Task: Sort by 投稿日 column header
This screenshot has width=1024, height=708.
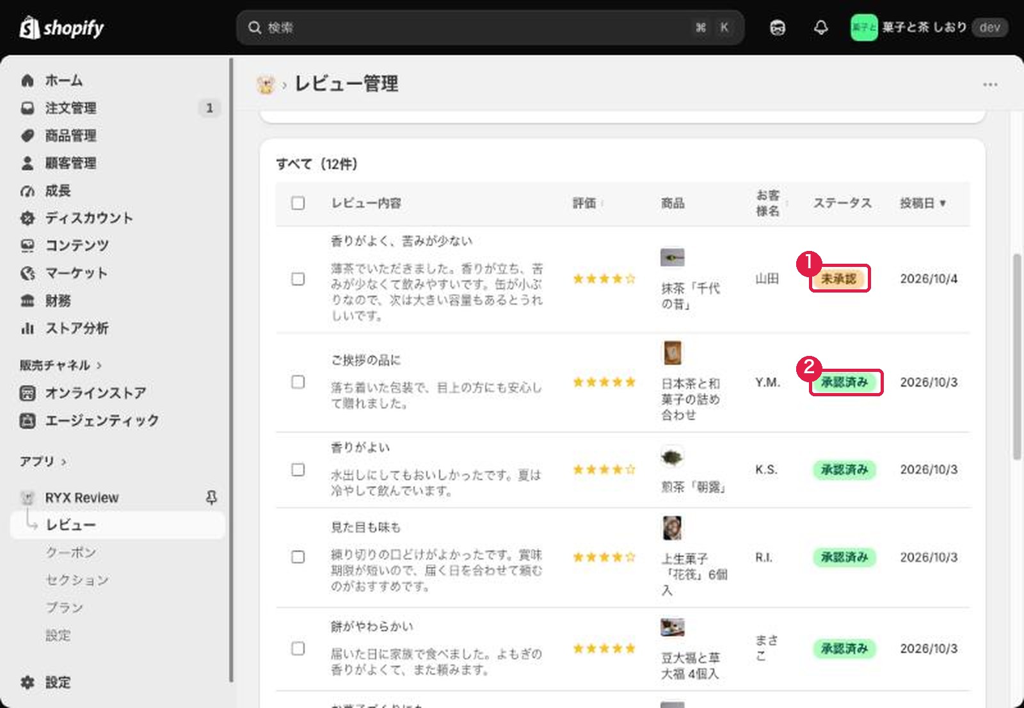Action: 923,203
